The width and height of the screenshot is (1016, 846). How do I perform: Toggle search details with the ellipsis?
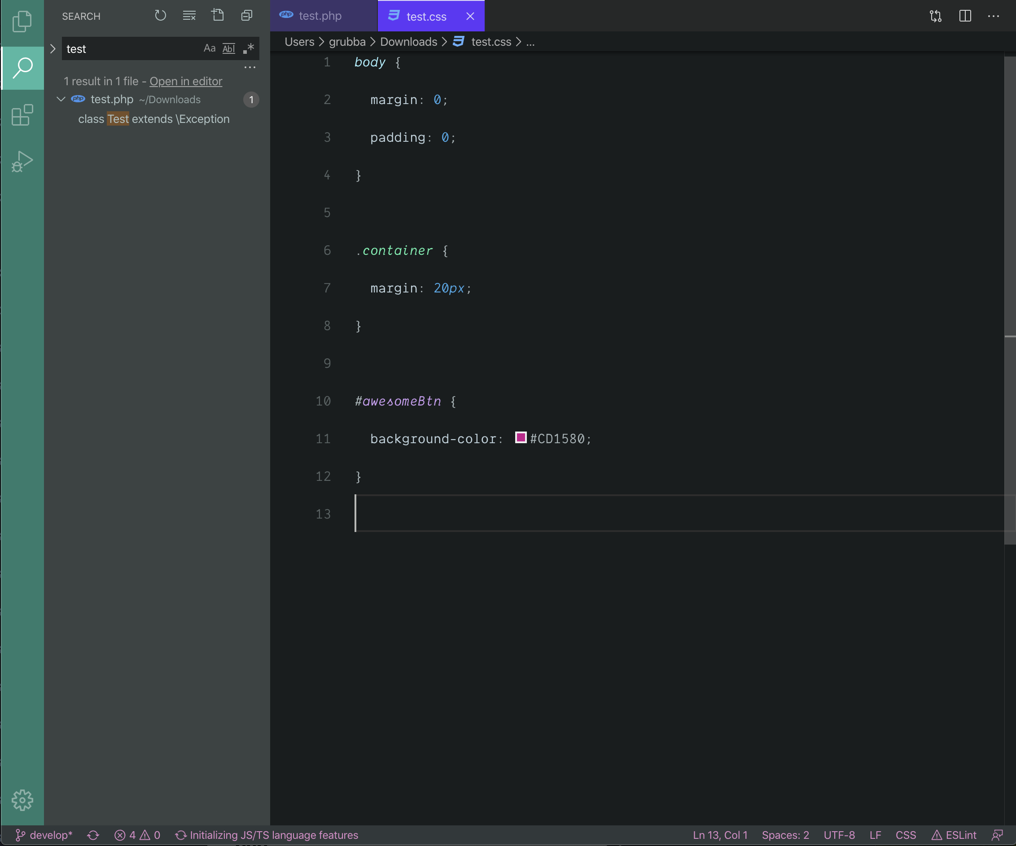click(250, 67)
